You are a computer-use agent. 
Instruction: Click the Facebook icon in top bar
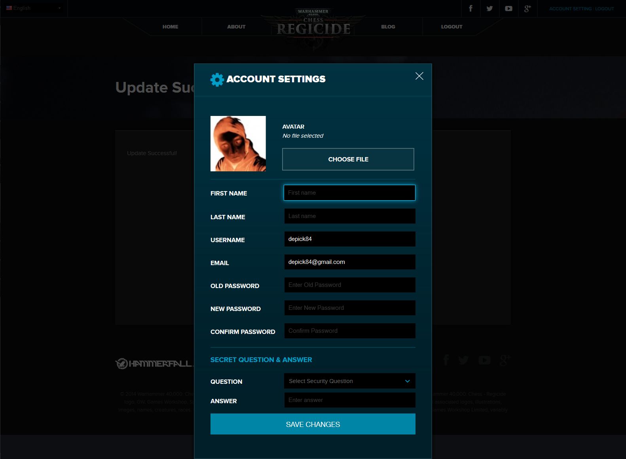click(470, 8)
